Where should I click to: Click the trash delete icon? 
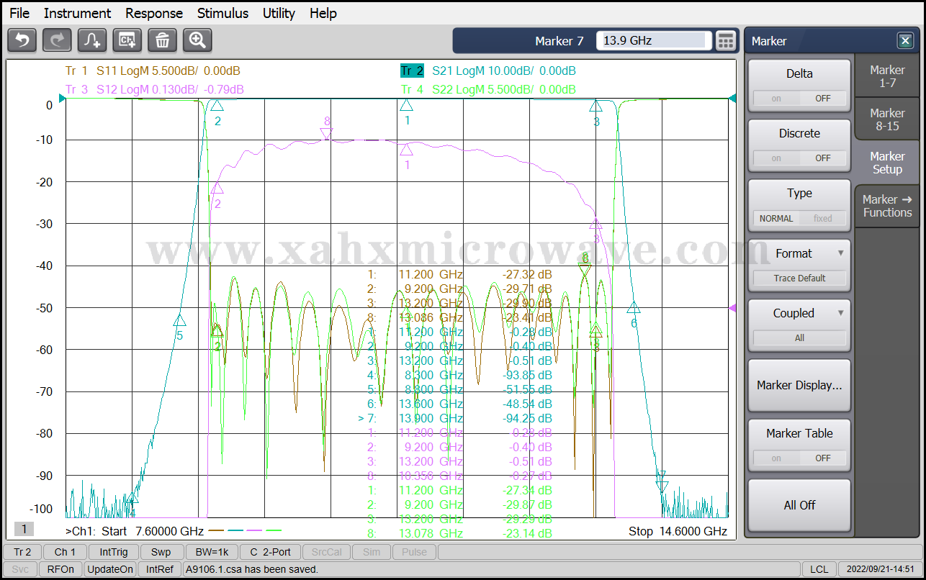click(163, 40)
